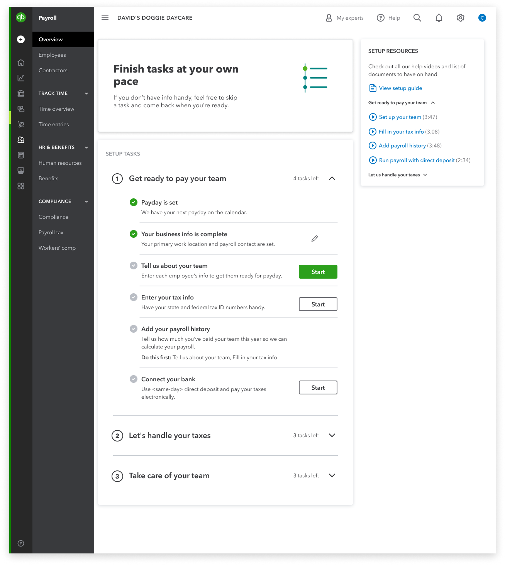Screen dimensions: 505x565
Task: Watch Fill in your tax info video
Action: point(401,132)
